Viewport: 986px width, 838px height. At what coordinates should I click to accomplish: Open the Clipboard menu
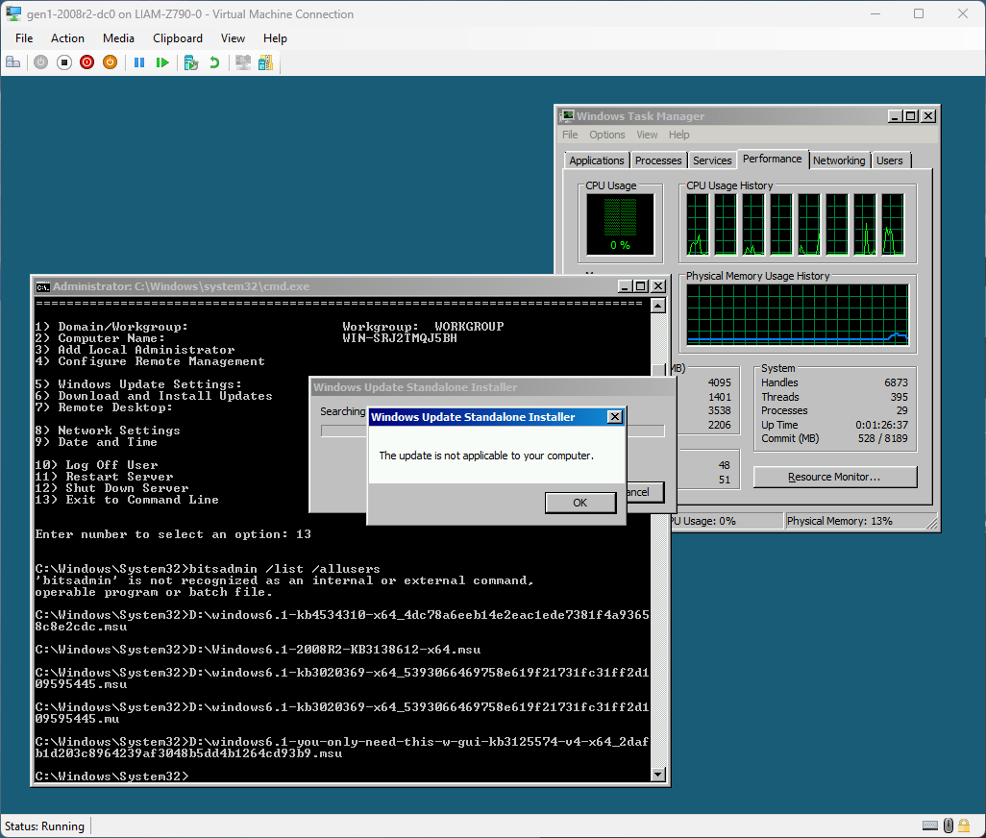point(178,38)
